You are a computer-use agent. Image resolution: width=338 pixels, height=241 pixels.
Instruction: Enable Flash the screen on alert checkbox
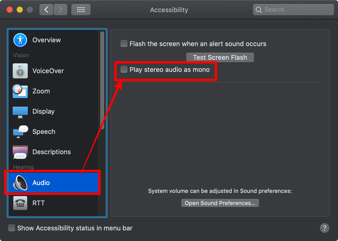click(124, 44)
